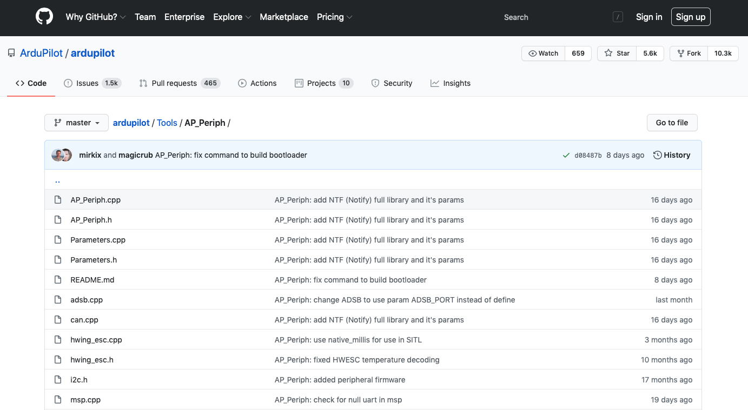
Task: Click the Sign in link
Action: [x=649, y=17]
